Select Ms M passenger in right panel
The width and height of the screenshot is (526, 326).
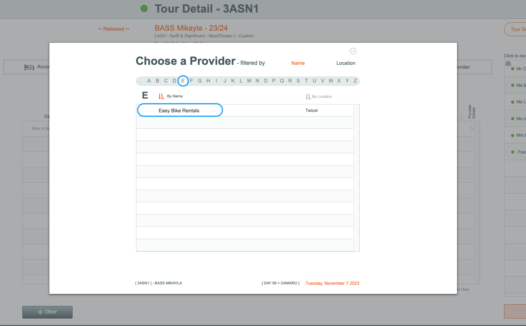pos(515,85)
